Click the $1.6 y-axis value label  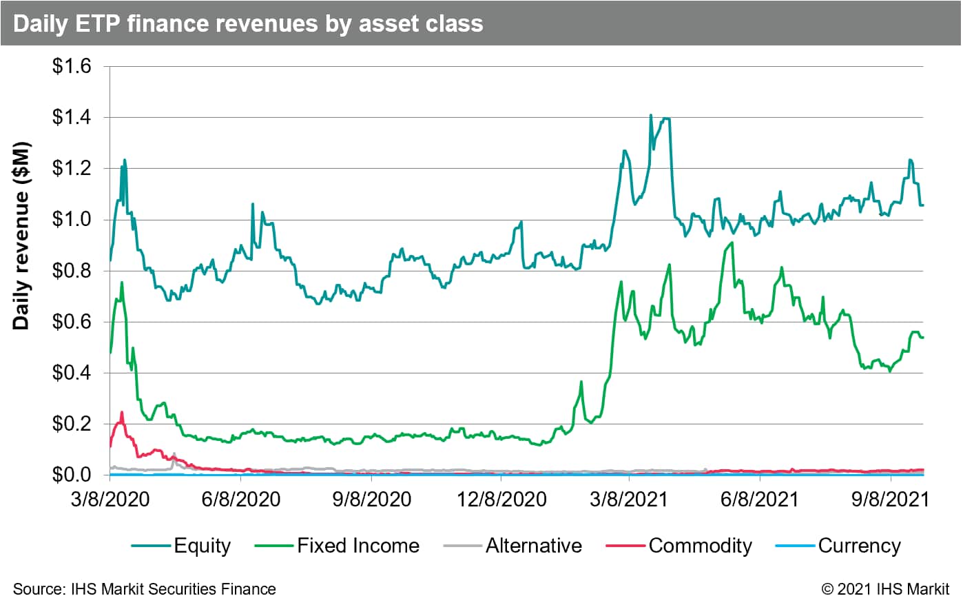72,67
